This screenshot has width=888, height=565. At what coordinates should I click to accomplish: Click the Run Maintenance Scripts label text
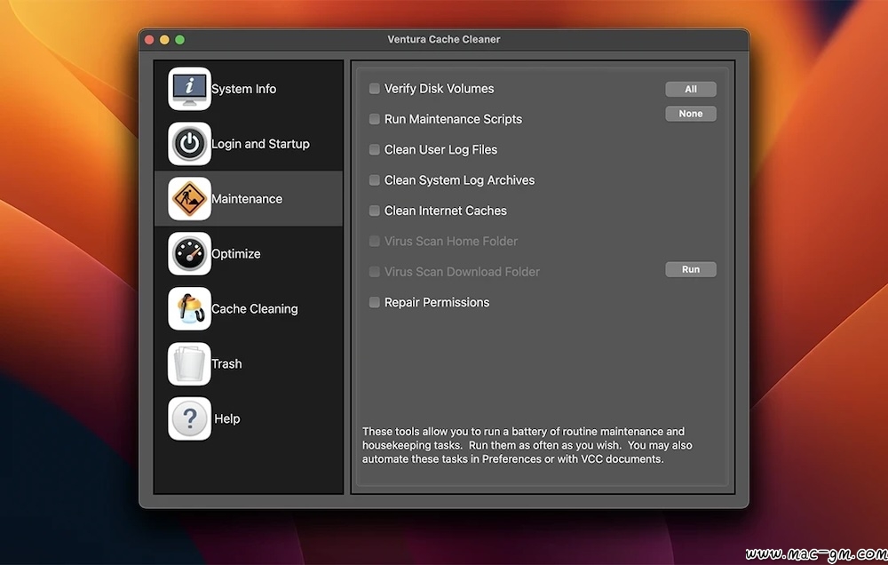pyautogui.click(x=453, y=119)
